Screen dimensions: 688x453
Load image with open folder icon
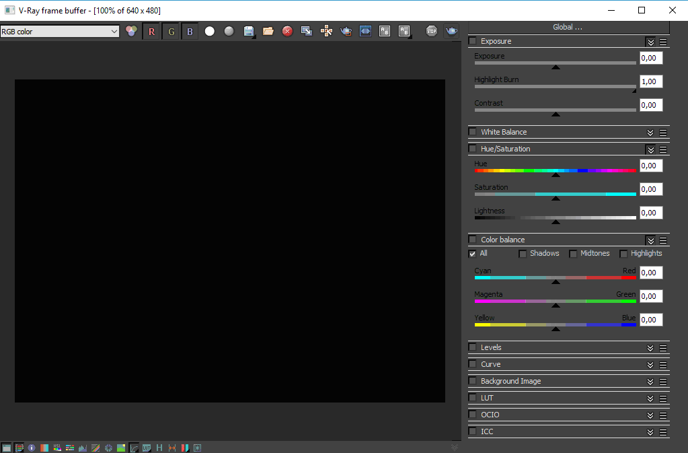click(x=268, y=31)
